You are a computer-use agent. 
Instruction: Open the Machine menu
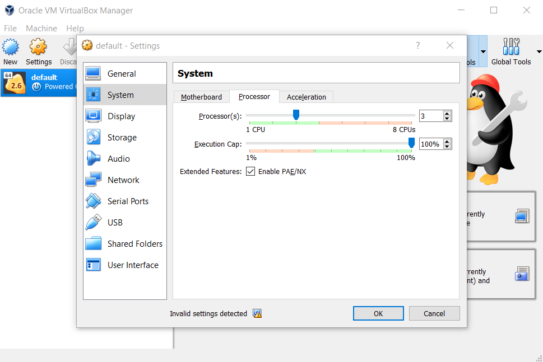41,29
